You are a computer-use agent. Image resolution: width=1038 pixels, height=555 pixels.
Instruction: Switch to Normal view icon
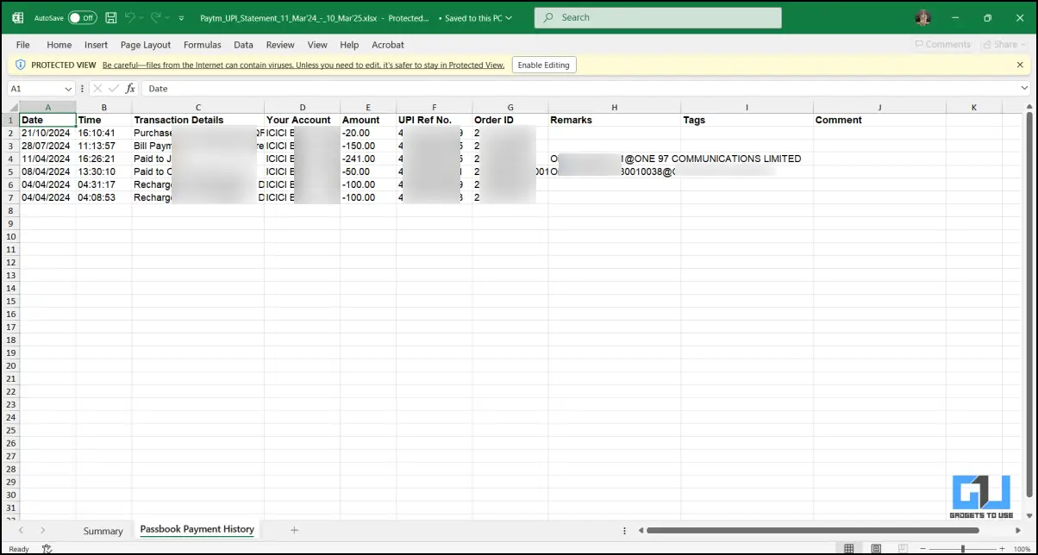click(x=849, y=548)
